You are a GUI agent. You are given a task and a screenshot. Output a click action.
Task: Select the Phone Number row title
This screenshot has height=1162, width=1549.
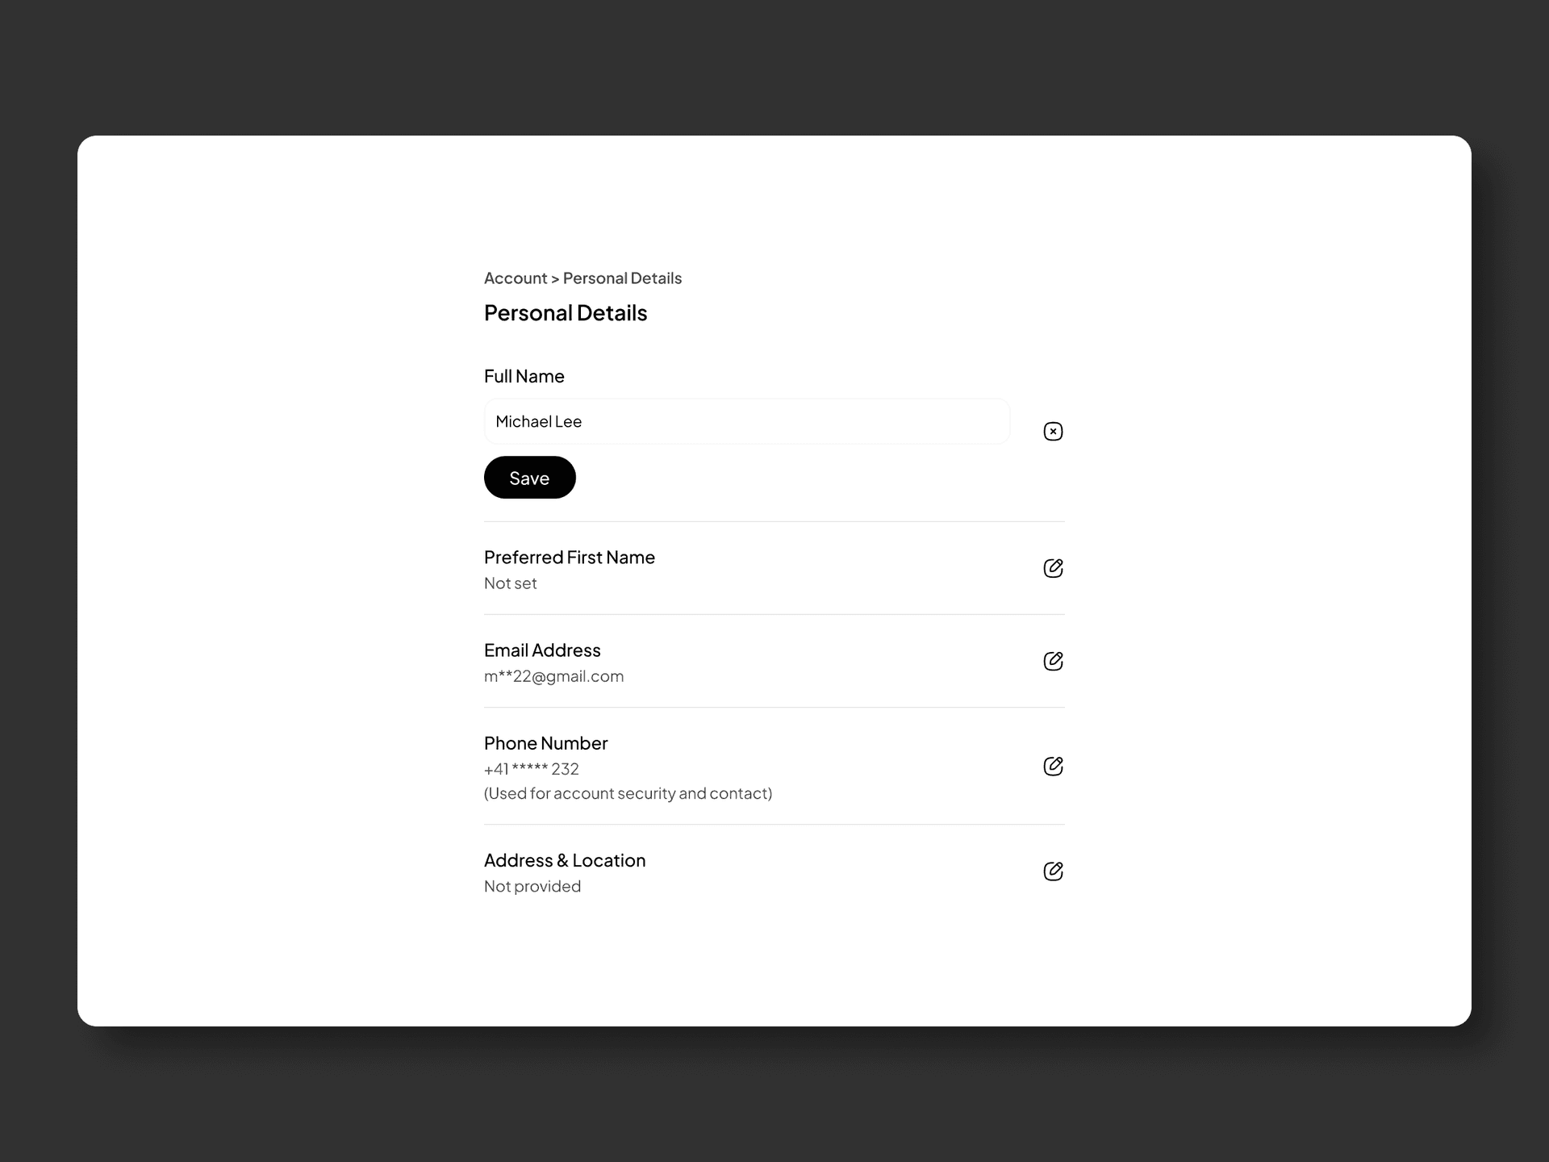coord(546,743)
